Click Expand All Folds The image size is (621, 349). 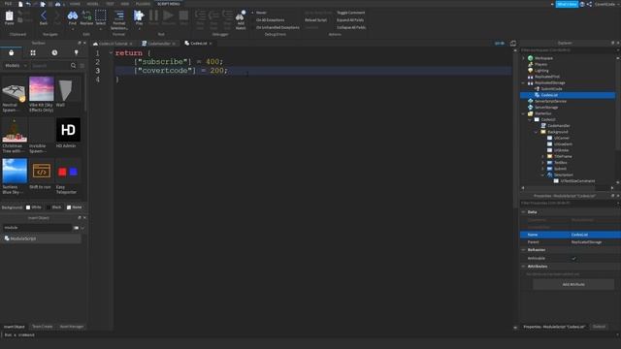pyautogui.click(x=350, y=19)
